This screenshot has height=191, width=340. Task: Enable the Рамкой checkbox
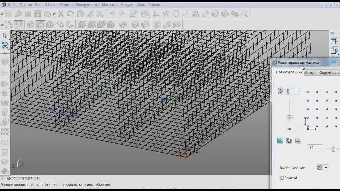pyautogui.click(x=282, y=178)
